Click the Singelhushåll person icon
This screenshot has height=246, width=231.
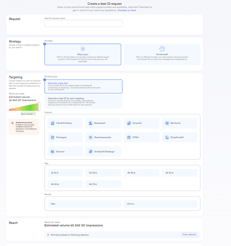167,137
